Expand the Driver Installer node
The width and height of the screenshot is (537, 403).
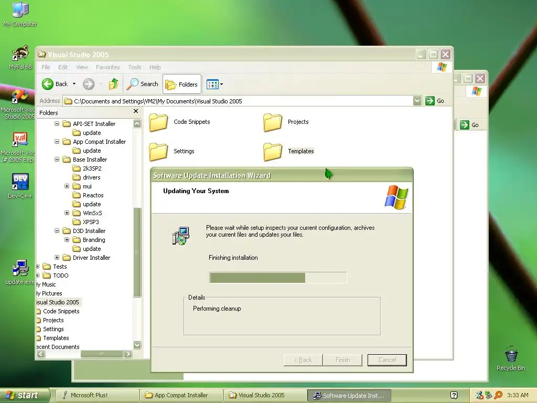tap(57, 257)
